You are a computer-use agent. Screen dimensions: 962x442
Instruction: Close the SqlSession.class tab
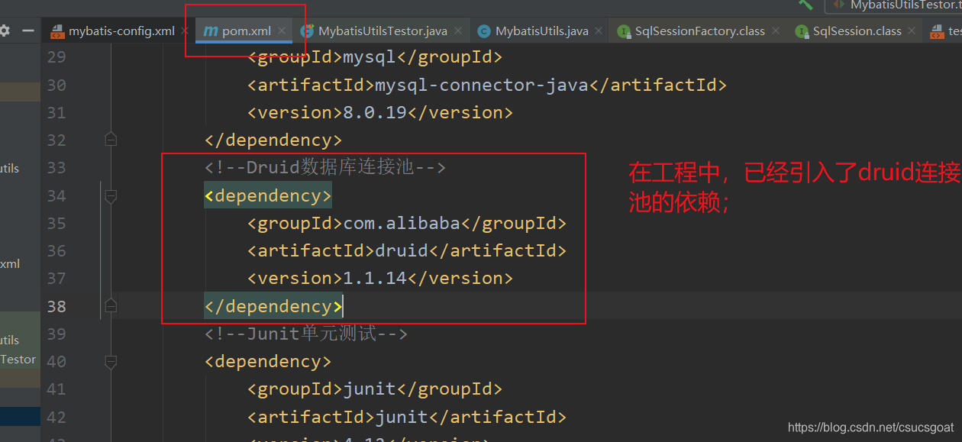[x=912, y=31]
